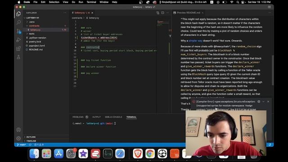Open the Accounts menu in the activity bar
The image size is (288, 162).
pyautogui.click(x=18, y=130)
